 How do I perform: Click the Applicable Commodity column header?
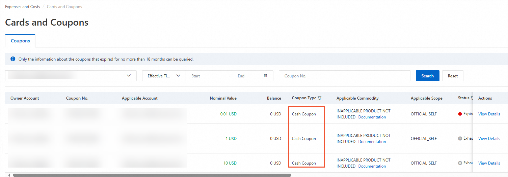coord(357,98)
